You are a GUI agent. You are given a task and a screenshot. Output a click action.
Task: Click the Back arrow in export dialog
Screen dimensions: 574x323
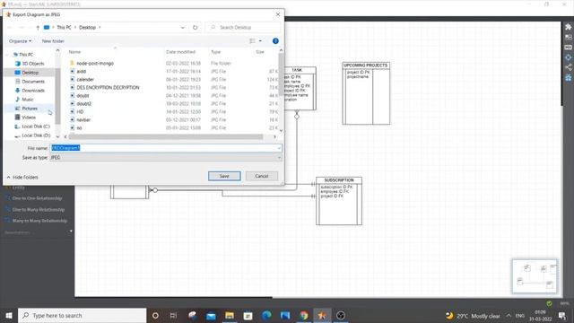10,28
